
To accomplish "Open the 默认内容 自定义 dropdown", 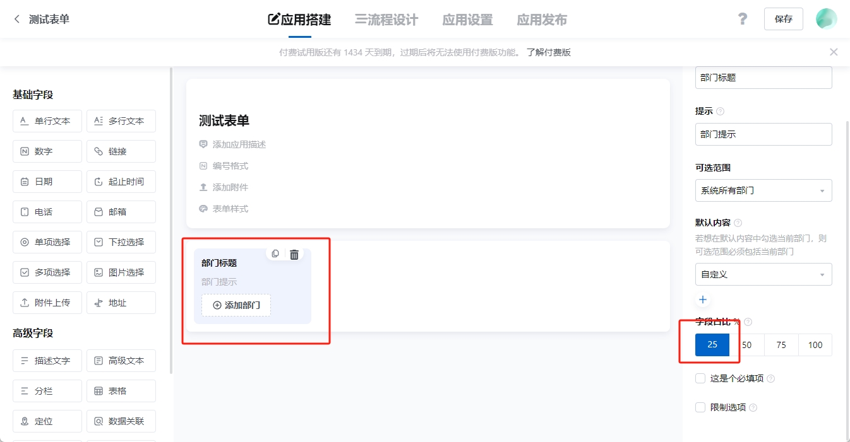I will pyautogui.click(x=763, y=274).
